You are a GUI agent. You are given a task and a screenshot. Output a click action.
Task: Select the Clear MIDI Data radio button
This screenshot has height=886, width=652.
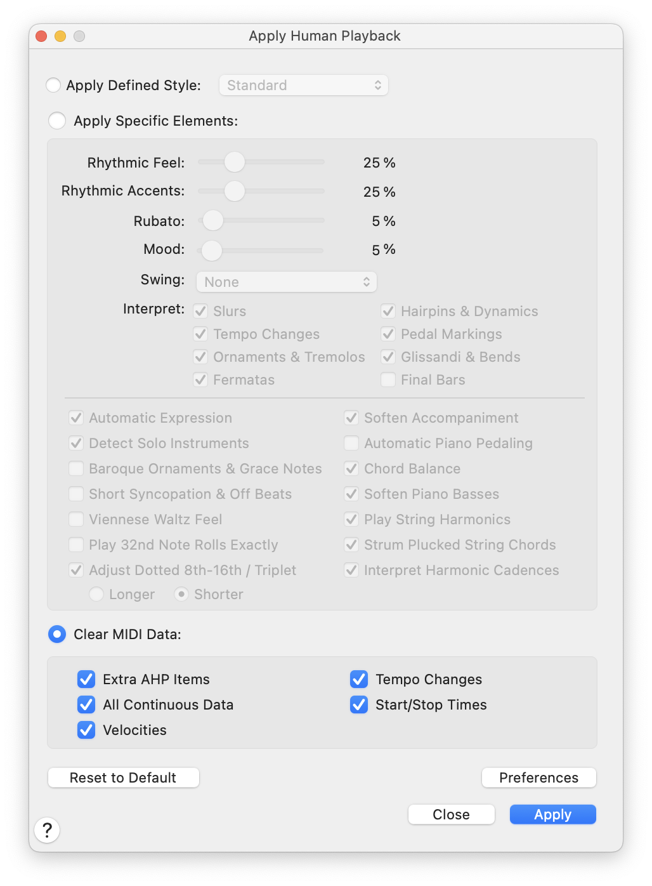click(57, 634)
